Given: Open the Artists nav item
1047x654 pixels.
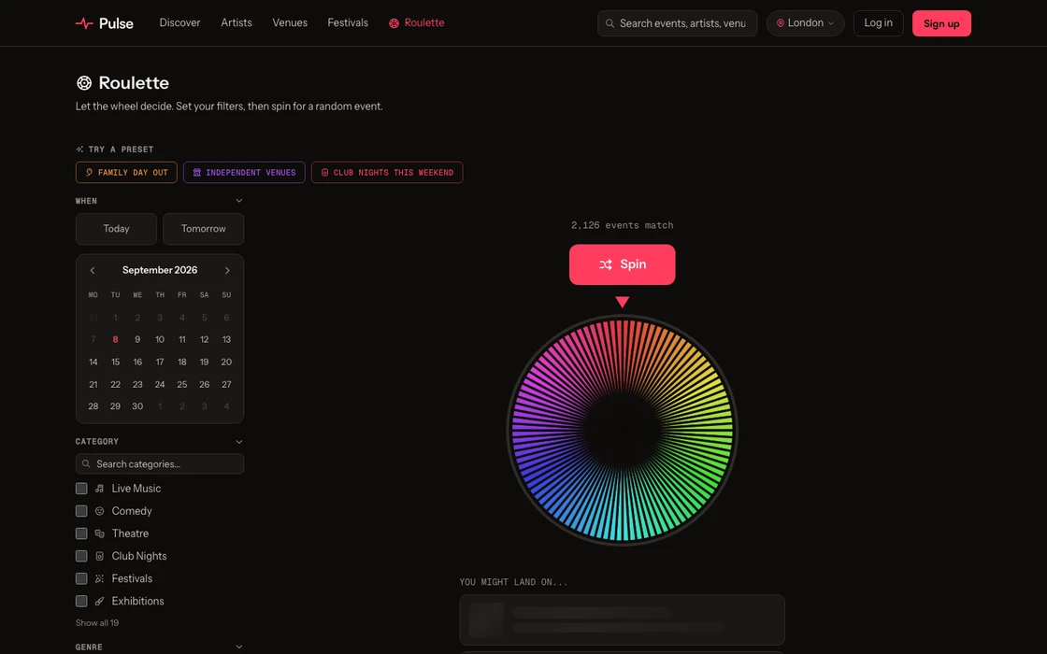Looking at the screenshot, I should [237, 22].
